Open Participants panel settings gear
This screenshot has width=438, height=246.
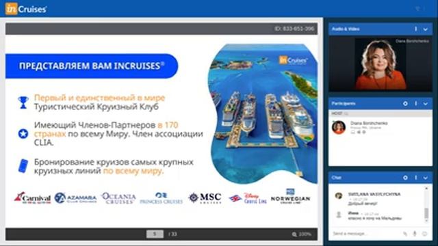tap(405, 103)
